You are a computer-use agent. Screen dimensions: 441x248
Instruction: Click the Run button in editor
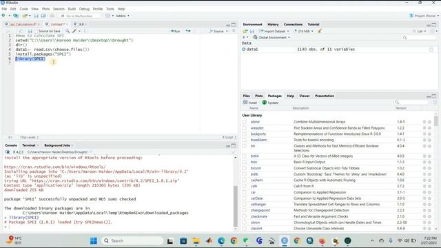pyautogui.click(x=175, y=31)
